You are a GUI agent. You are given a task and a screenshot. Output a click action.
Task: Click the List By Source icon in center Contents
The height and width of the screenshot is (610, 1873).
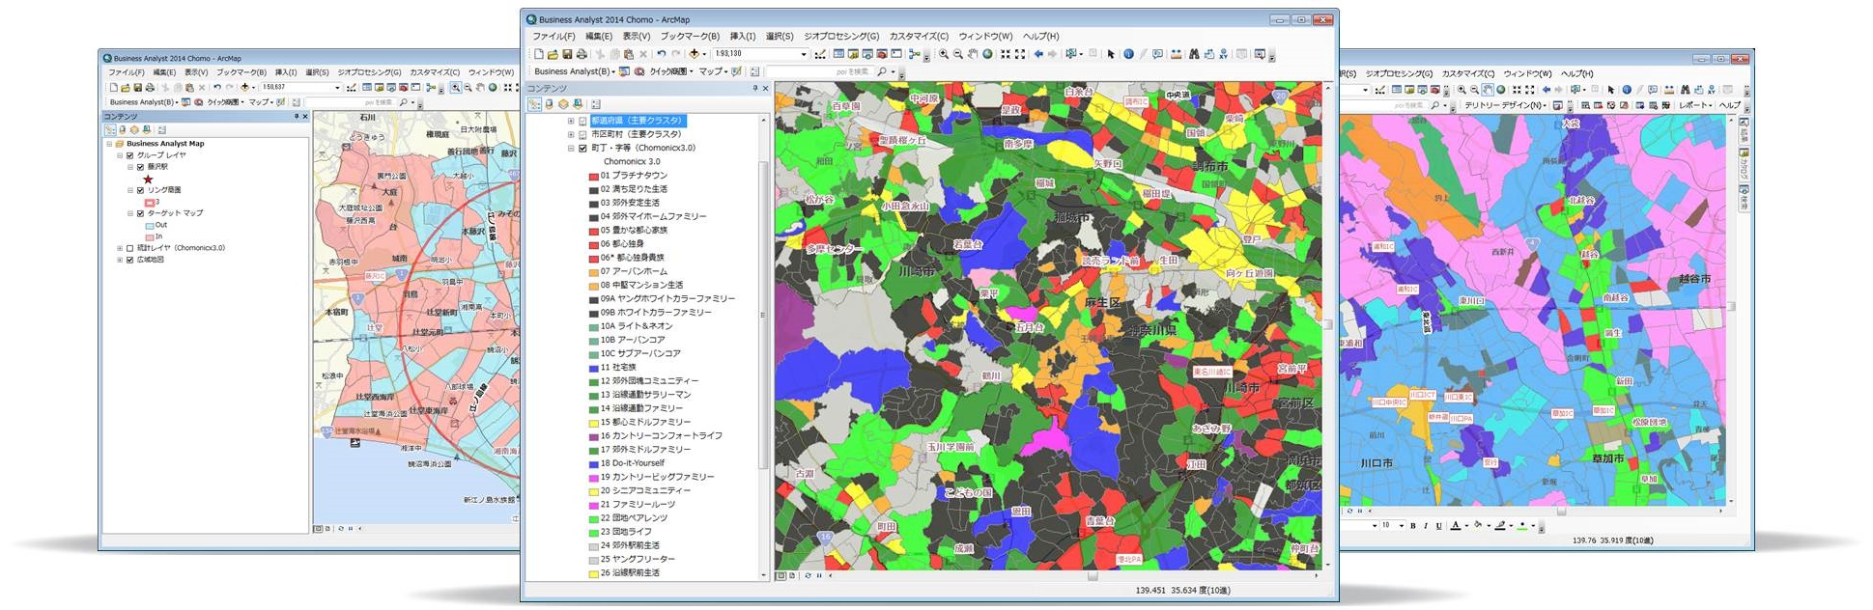[x=549, y=104]
